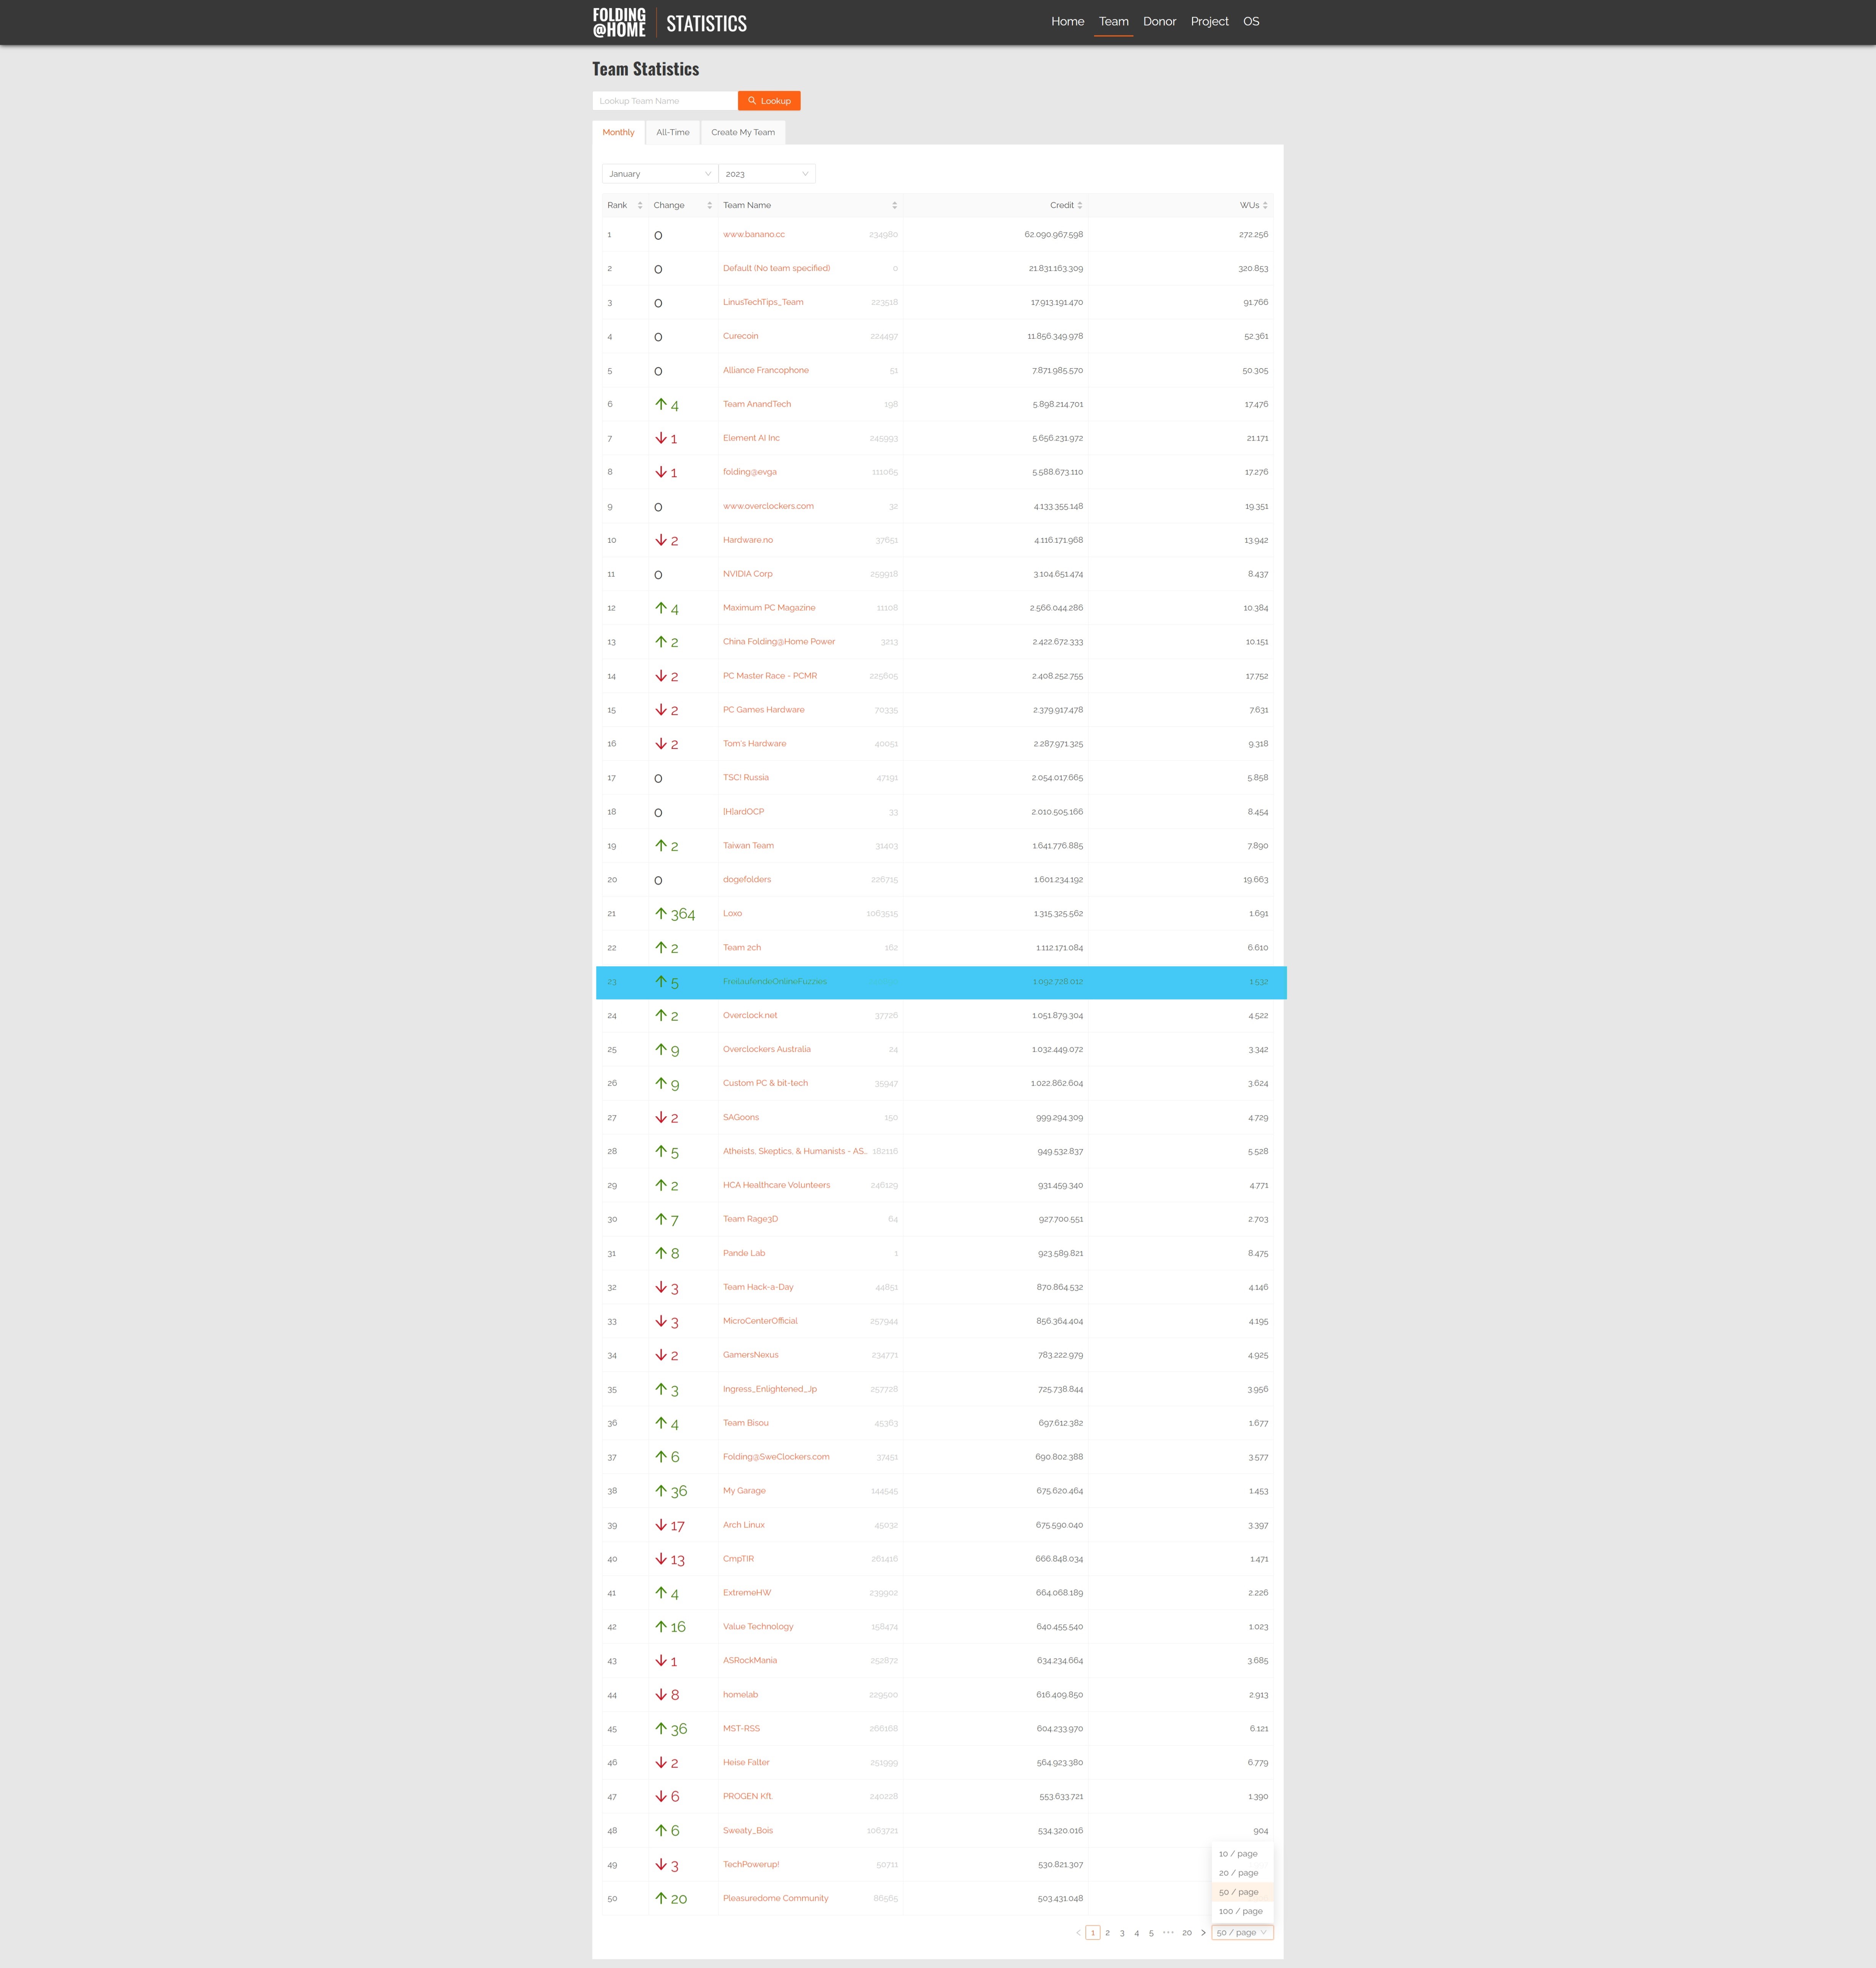
Task: Open the LinusTechTips_Team link
Action: [763, 302]
